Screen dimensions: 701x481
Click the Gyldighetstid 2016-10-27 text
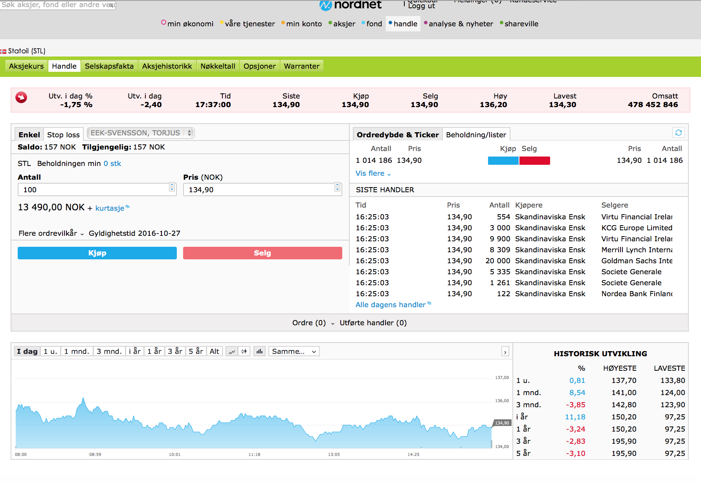click(x=134, y=233)
